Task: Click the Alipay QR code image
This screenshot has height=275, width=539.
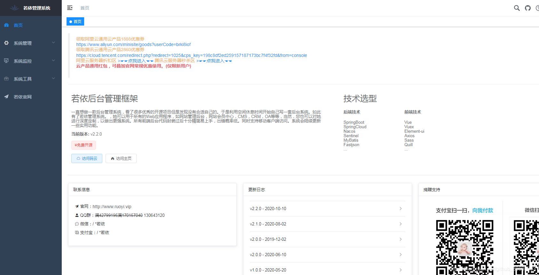Action: (x=465, y=247)
